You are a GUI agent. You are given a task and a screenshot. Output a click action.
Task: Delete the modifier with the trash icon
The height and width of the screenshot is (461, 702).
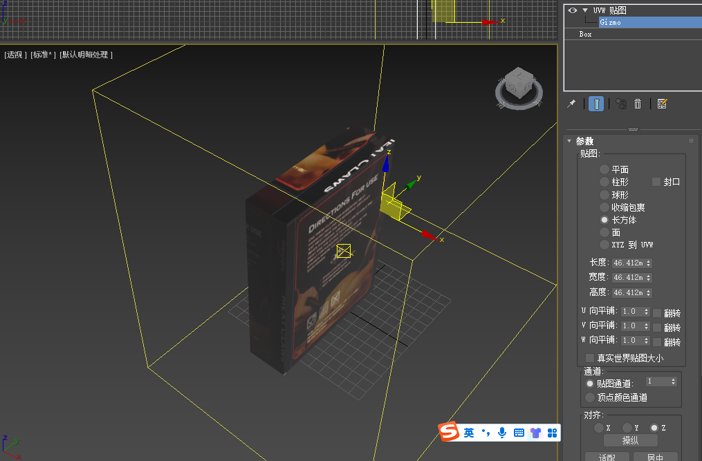click(x=637, y=104)
